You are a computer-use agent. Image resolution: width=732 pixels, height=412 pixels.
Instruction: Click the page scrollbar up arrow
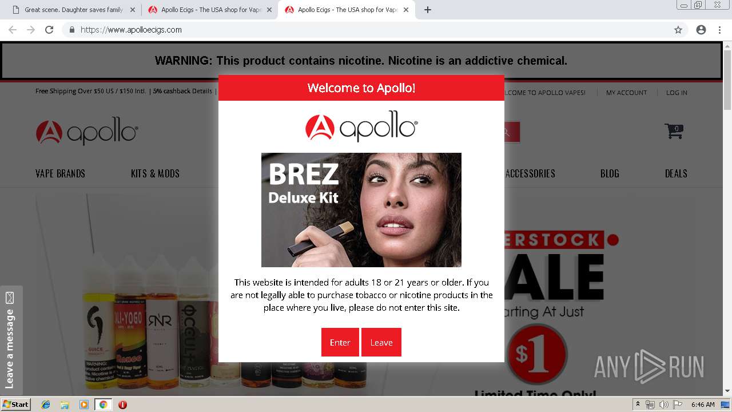pyautogui.click(x=727, y=45)
